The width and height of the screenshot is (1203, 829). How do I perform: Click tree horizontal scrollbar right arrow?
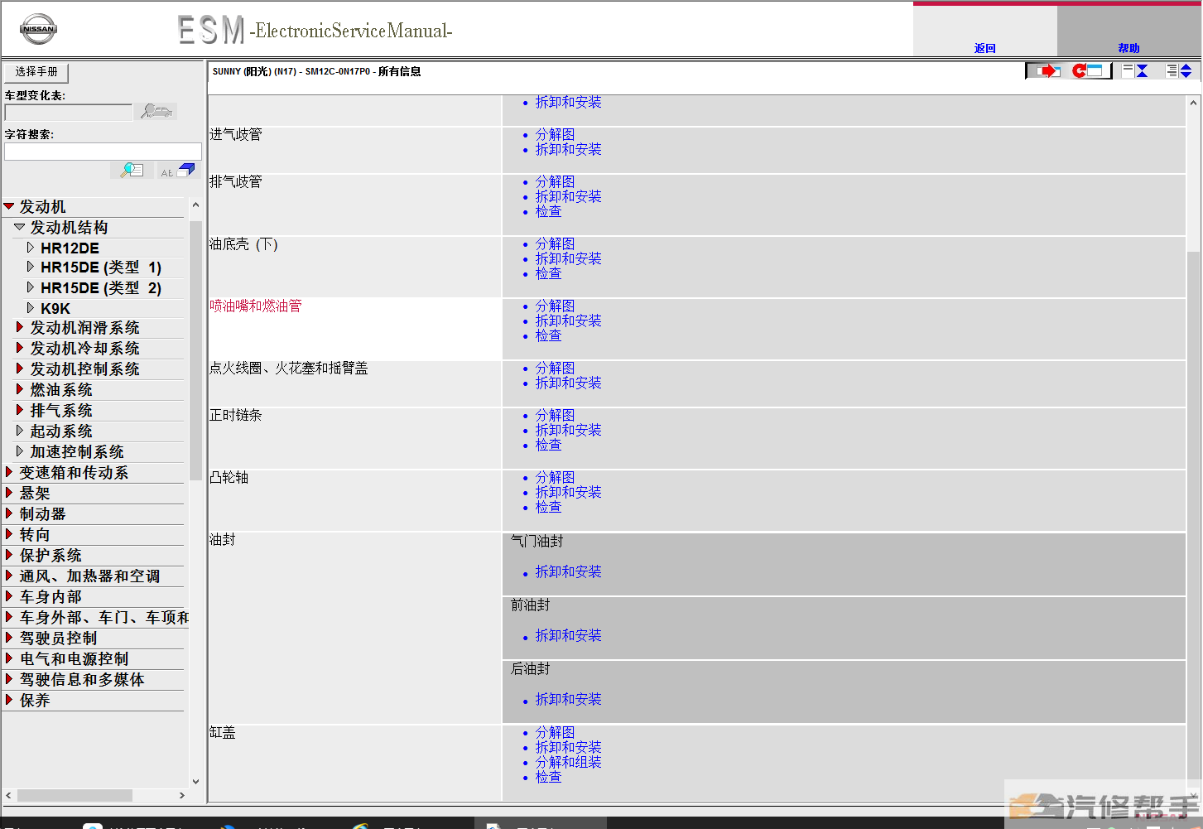click(x=182, y=795)
